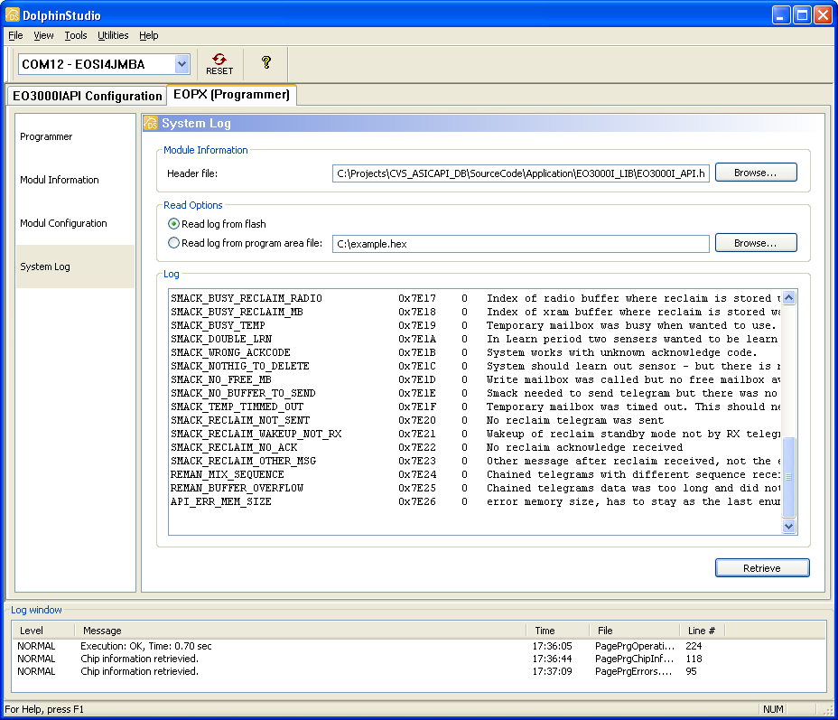
Task: Click the log scrollbar up arrow
Action: 788,298
